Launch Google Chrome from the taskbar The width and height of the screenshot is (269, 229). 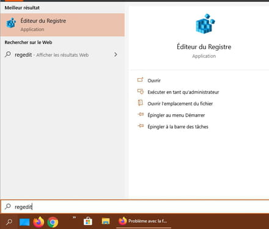(53, 222)
